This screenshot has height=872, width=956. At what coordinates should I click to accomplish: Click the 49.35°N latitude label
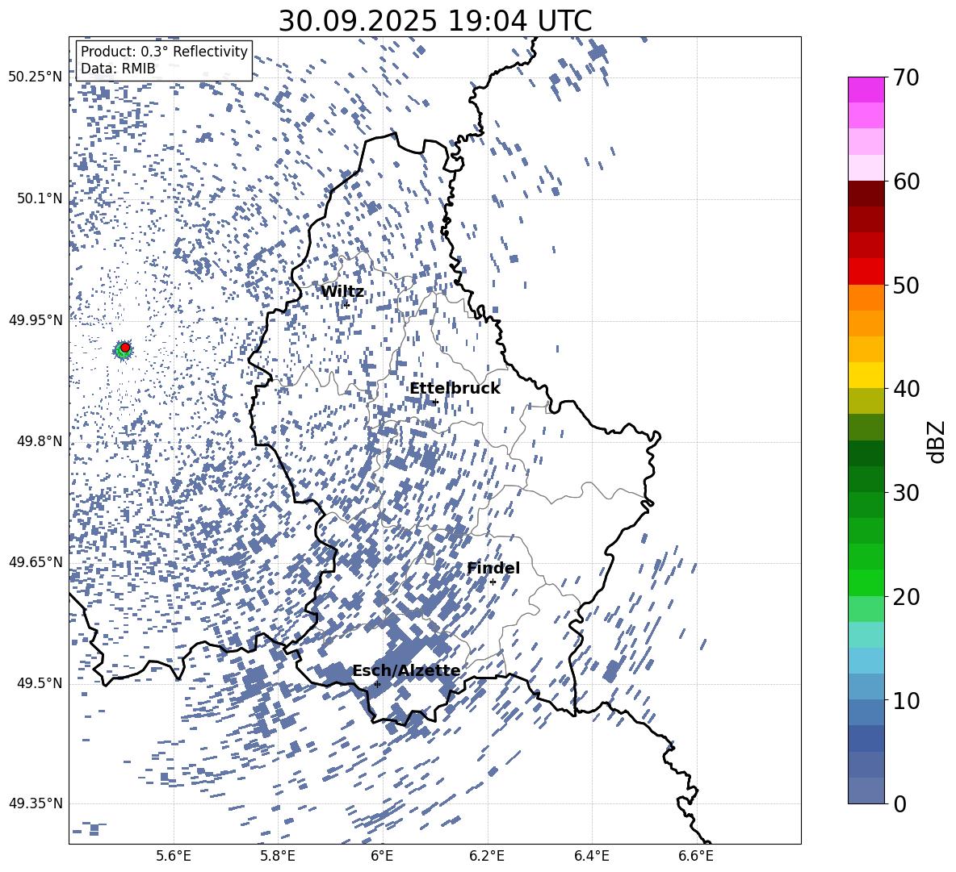36,803
